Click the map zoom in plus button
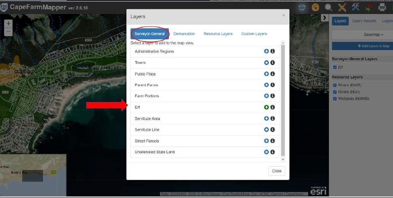 tap(8, 24)
